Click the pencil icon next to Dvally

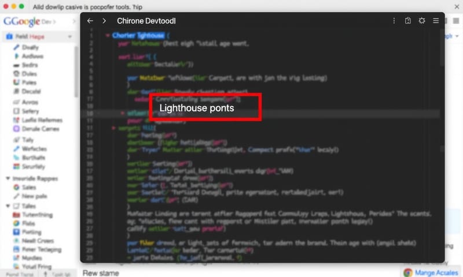(16, 47)
